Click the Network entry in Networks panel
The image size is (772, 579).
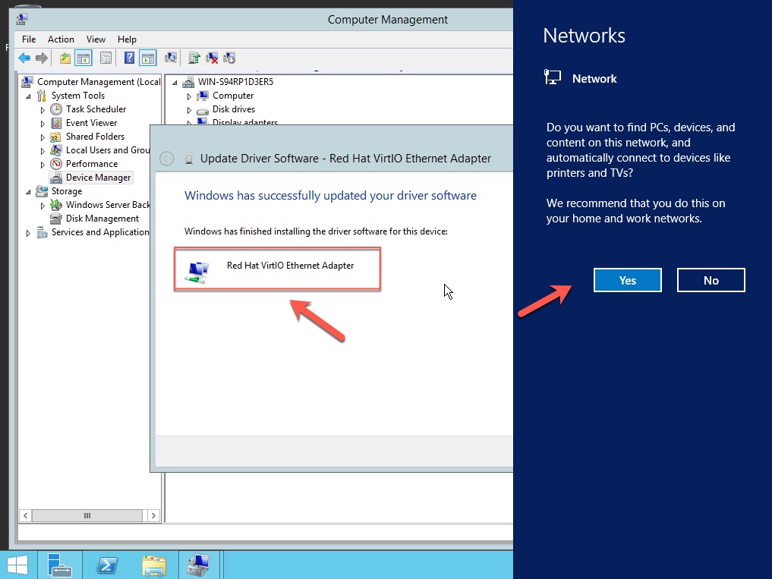click(x=580, y=78)
